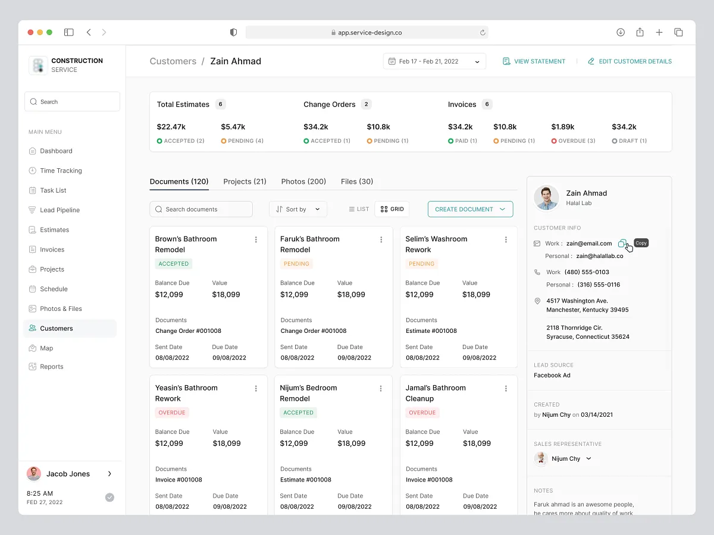Expand the Sales Representative Nijum Chy dropdown
Image resolution: width=714 pixels, height=535 pixels.
click(588, 458)
